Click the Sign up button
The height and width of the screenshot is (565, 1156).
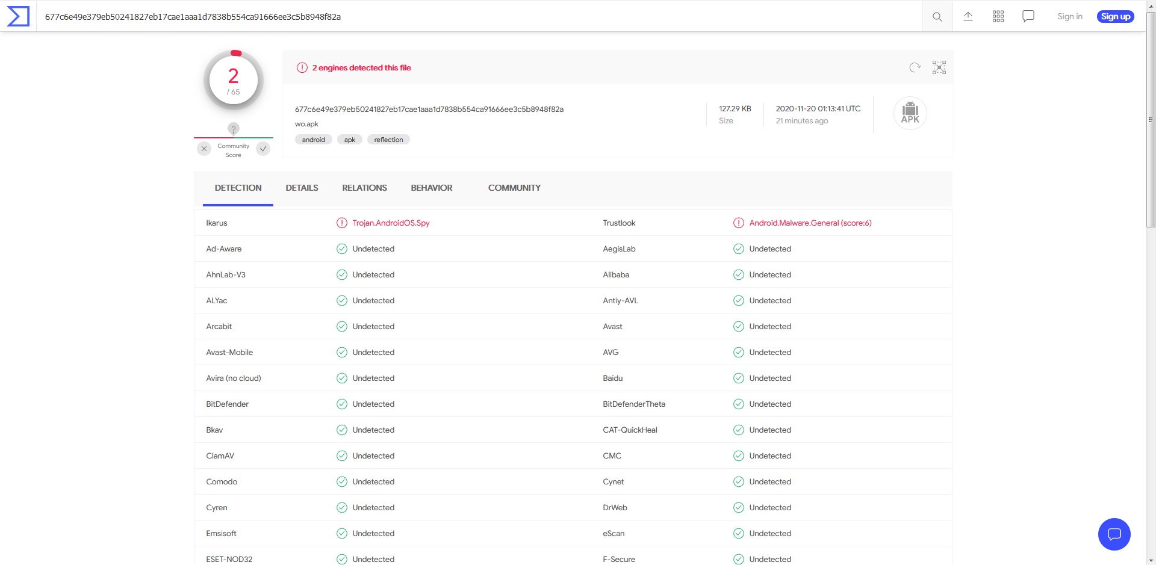(x=1116, y=17)
